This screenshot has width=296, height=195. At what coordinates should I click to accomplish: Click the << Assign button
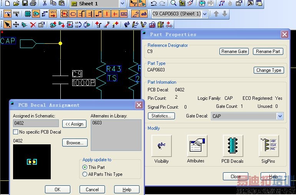click(x=74, y=124)
